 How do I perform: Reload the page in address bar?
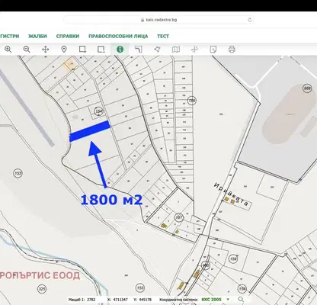250,20
